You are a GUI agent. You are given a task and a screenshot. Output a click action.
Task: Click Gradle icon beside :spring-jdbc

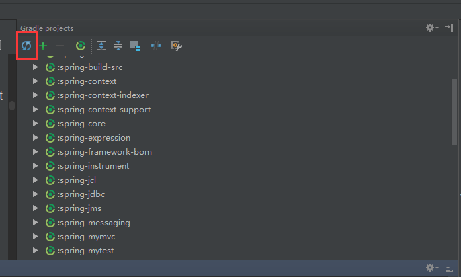coord(50,194)
